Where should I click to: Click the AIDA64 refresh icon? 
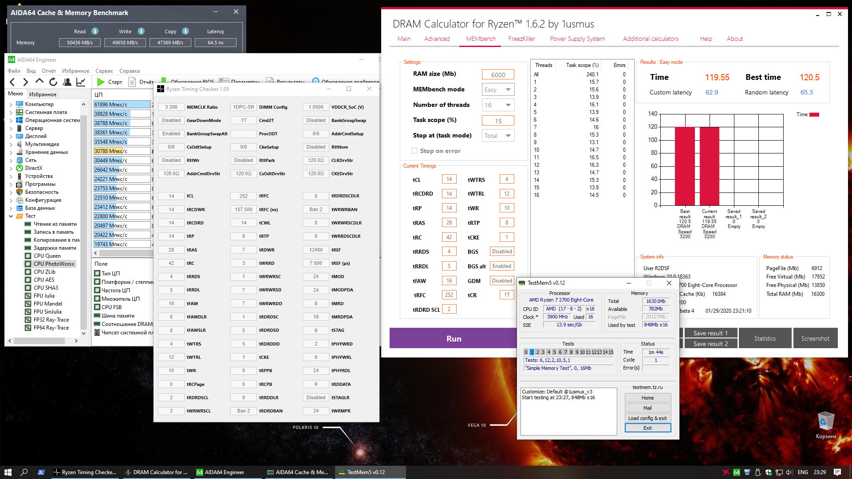[53, 82]
